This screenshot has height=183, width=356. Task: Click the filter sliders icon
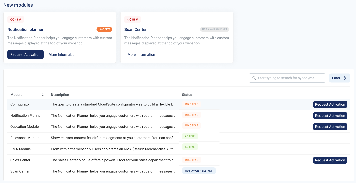pos(345,78)
